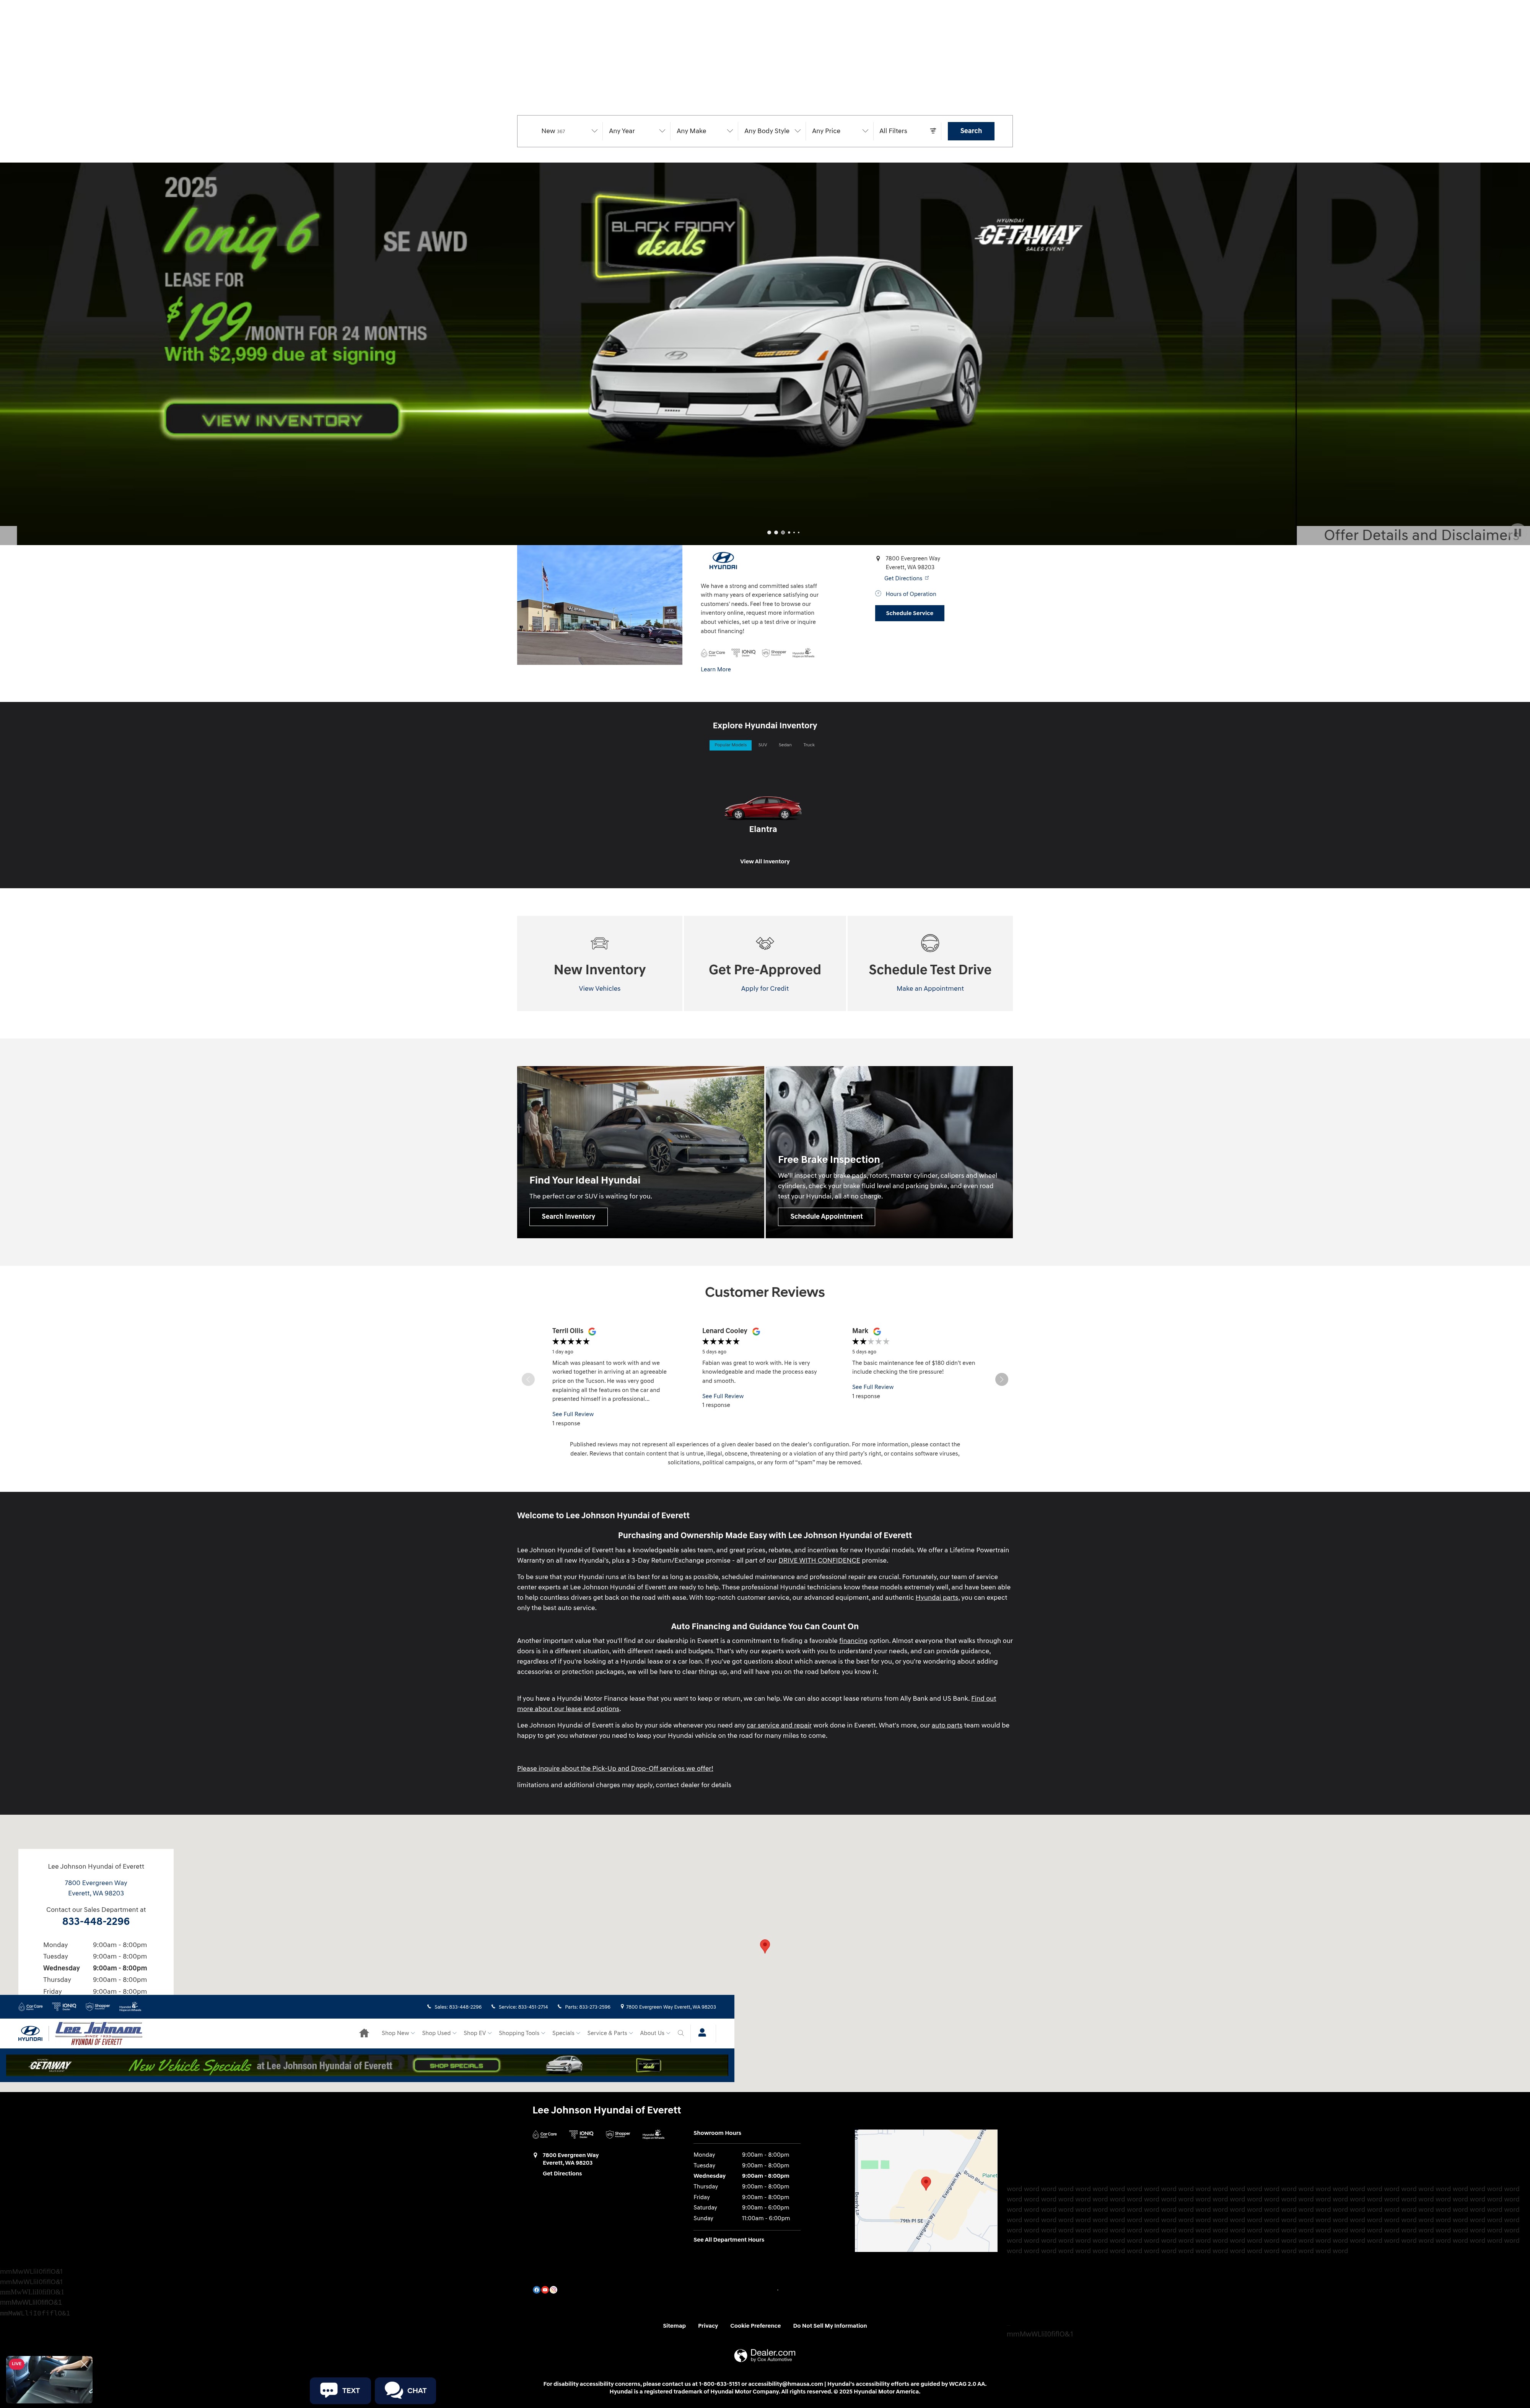Image resolution: width=1530 pixels, height=2408 pixels.
Task: Open the Apply for Credit link
Action: [x=765, y=989]
